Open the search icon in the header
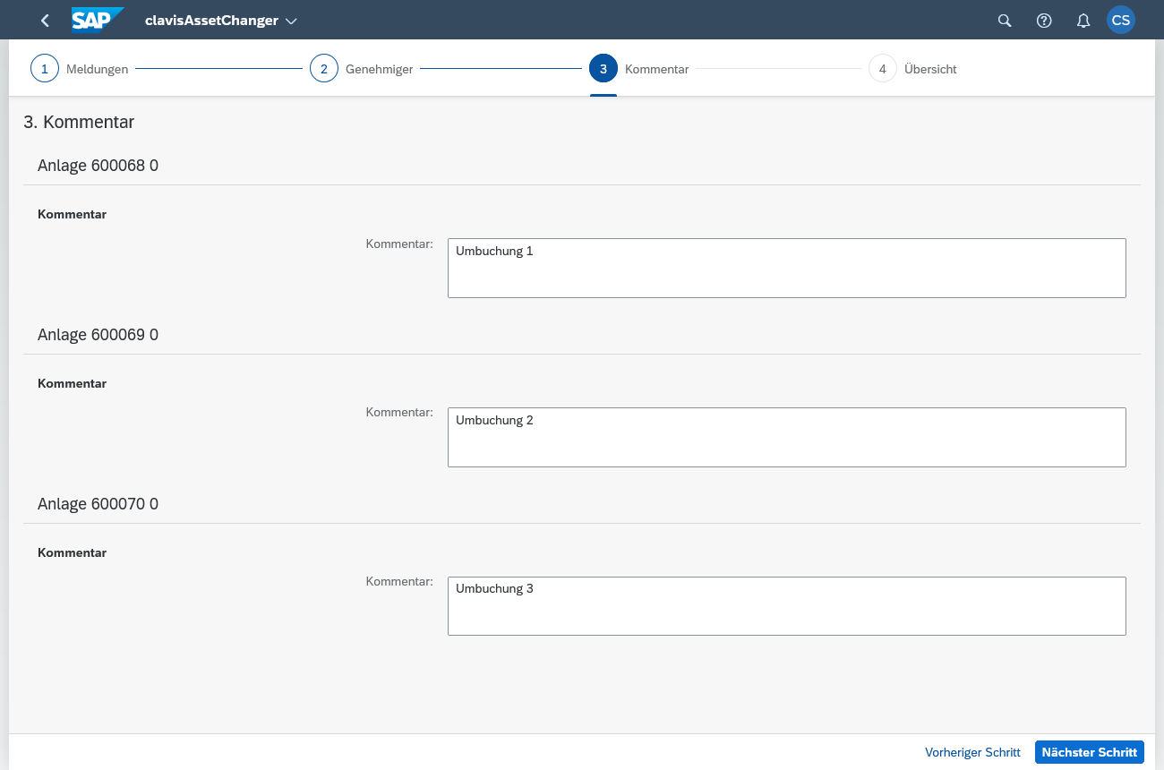The width and height of the screenshot is (1164, 770). (x=1005, y=21)
